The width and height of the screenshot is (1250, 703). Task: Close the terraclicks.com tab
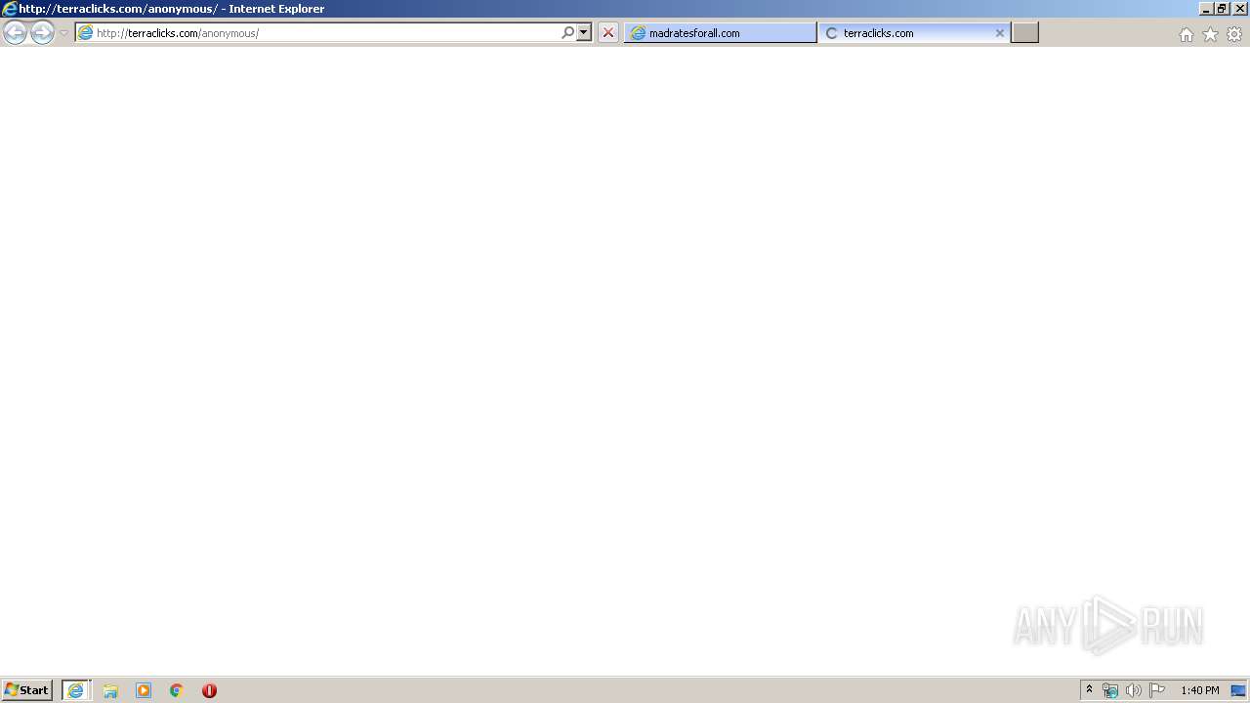[x=999, y=33]
